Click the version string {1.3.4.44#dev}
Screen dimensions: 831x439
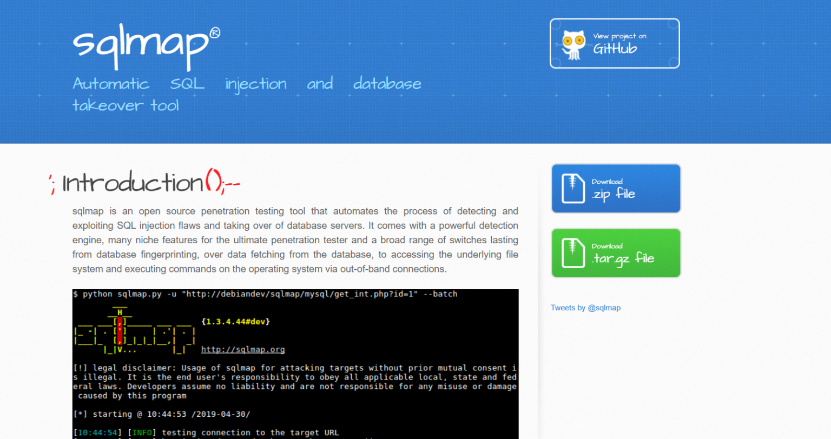pos(235,321)
